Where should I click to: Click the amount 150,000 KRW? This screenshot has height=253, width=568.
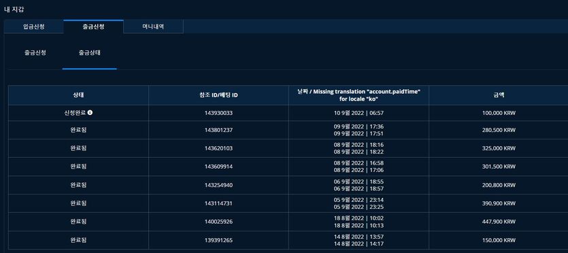(x=499, y=240)
